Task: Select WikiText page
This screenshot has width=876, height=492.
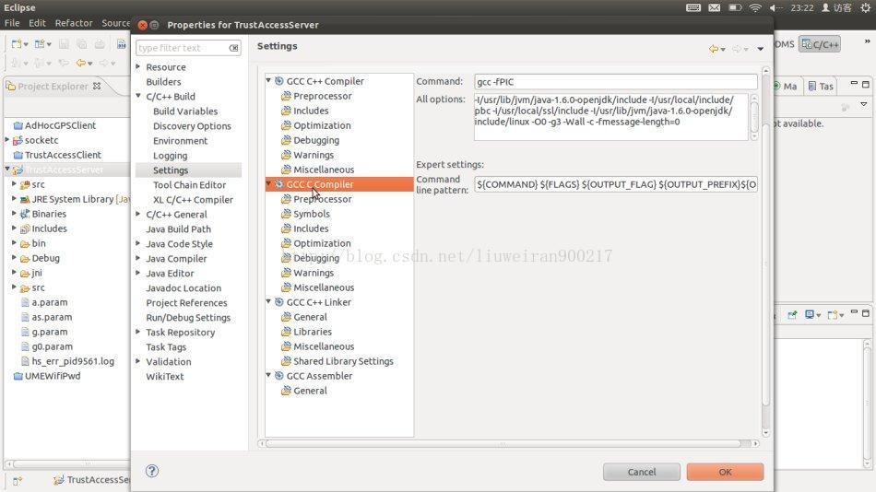Action: pyautogui.click(x=165, y=377)
